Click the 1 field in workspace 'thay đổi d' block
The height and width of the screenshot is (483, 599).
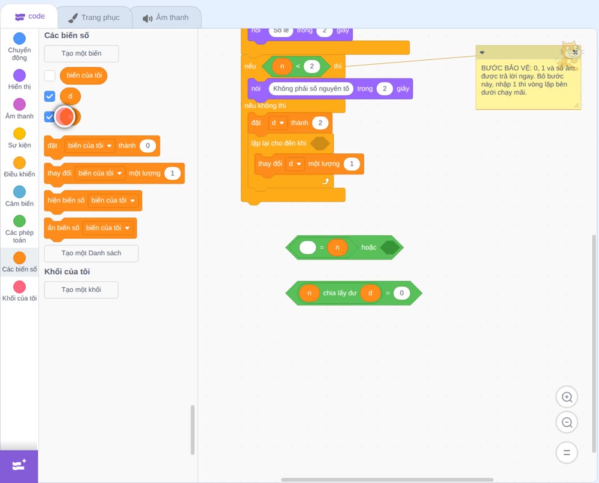coord(352,164)
